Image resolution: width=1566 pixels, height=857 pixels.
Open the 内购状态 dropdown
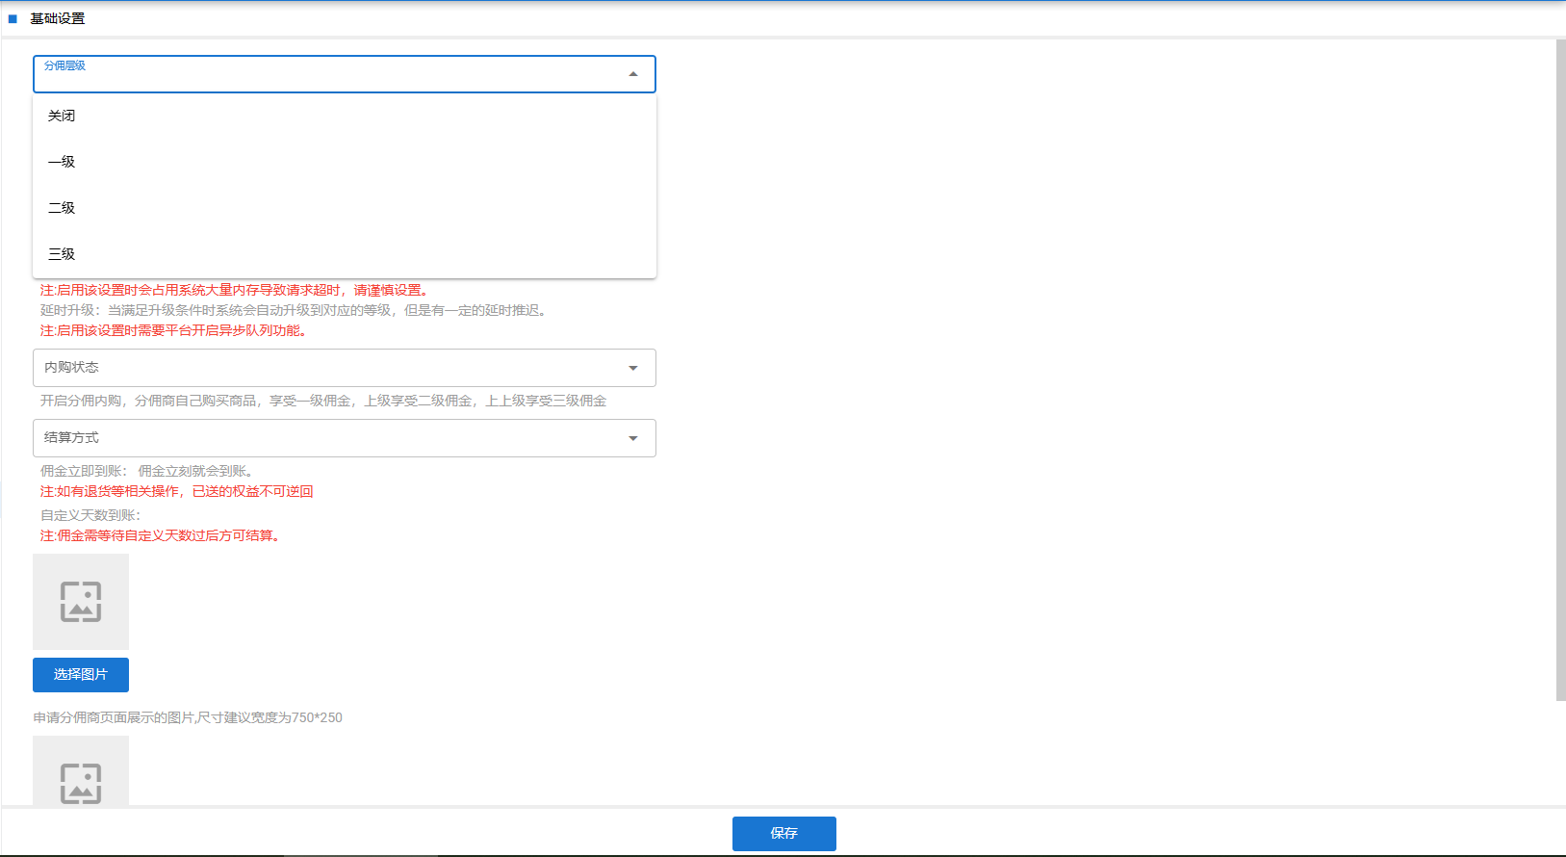[x=345, y=368]
